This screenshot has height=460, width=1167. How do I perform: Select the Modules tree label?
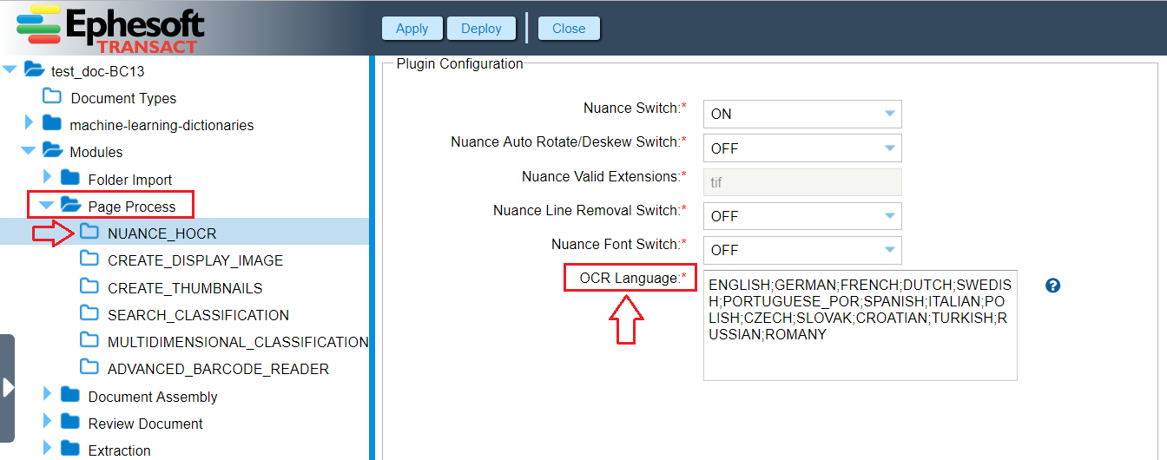click(96, 152)
